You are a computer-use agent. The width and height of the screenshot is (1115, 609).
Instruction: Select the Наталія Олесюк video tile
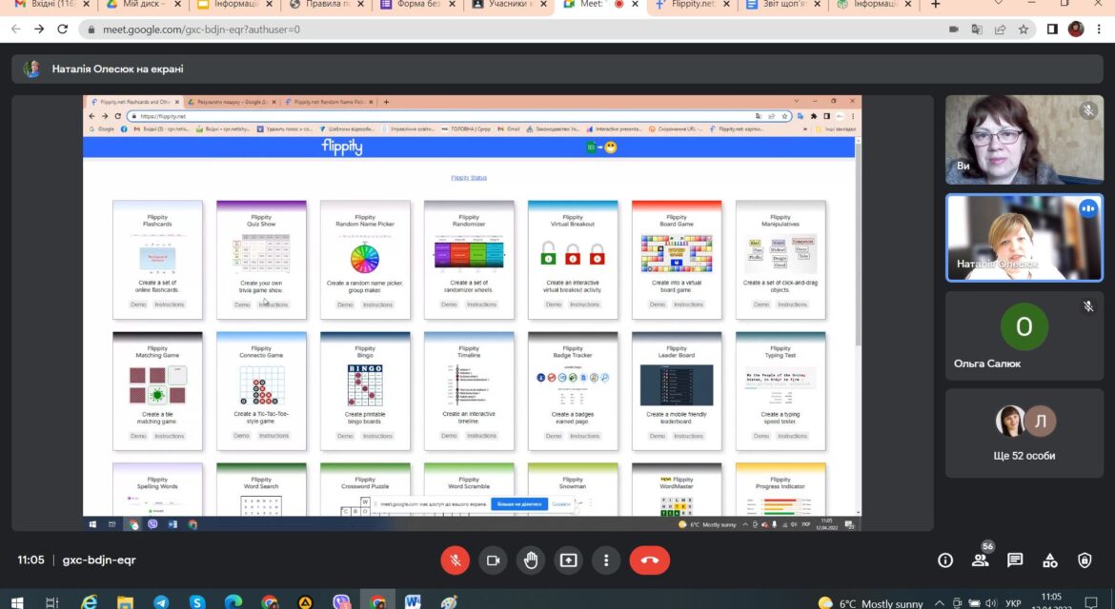(1024, 238)
